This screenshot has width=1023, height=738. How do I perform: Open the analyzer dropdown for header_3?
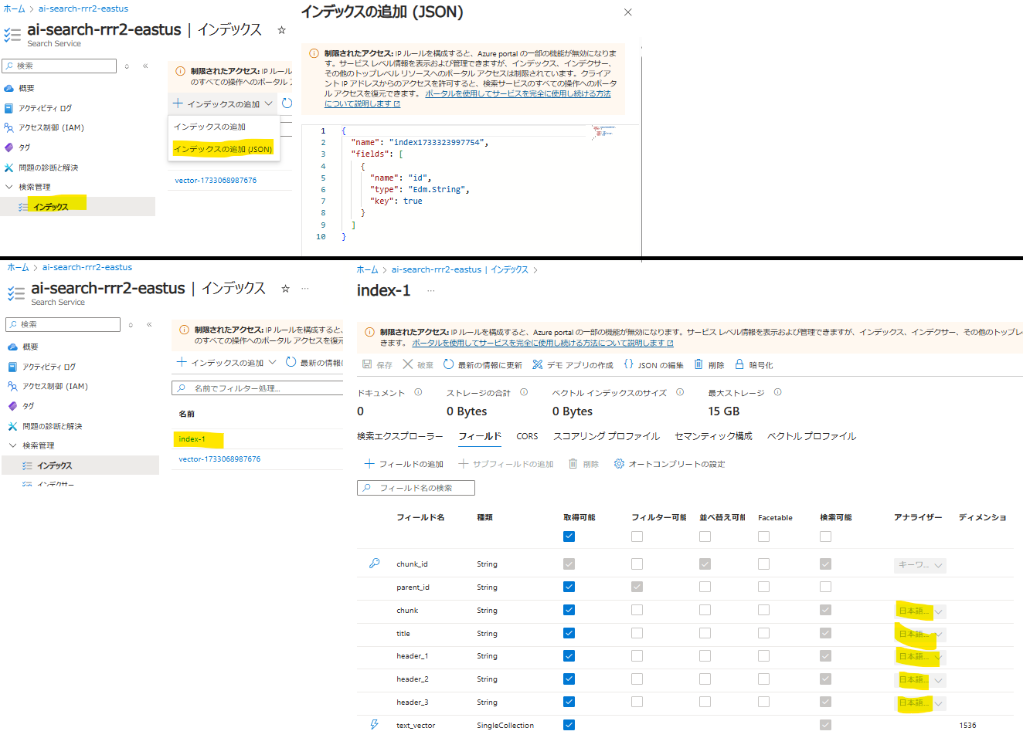920,704
